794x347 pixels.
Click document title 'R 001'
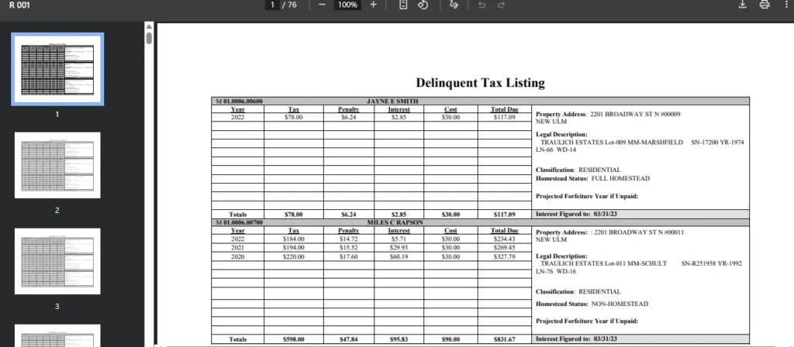pos(19,5)
